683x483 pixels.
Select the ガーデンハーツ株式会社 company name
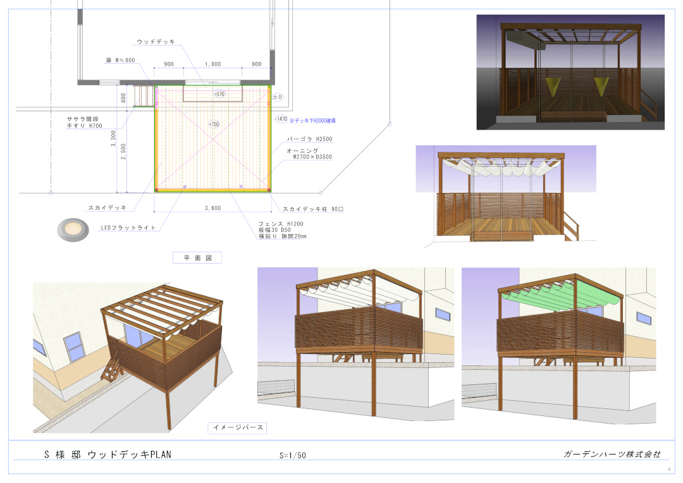tap(612, 454)
